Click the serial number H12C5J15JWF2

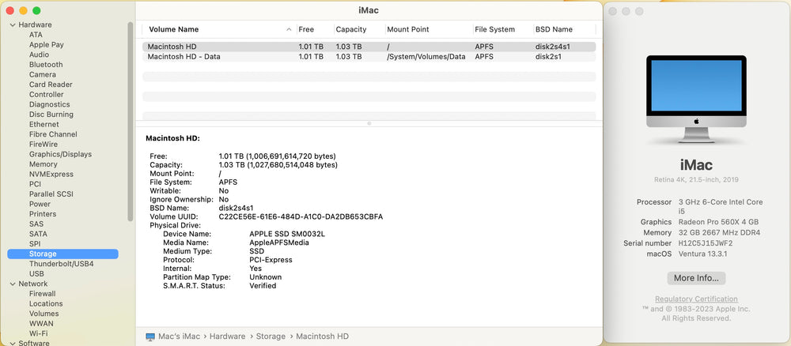[x=706, y=243]
